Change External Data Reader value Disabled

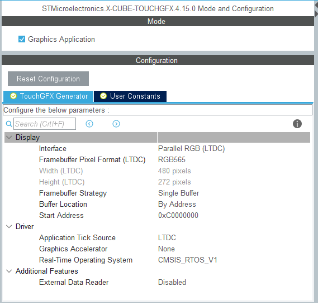172,282
